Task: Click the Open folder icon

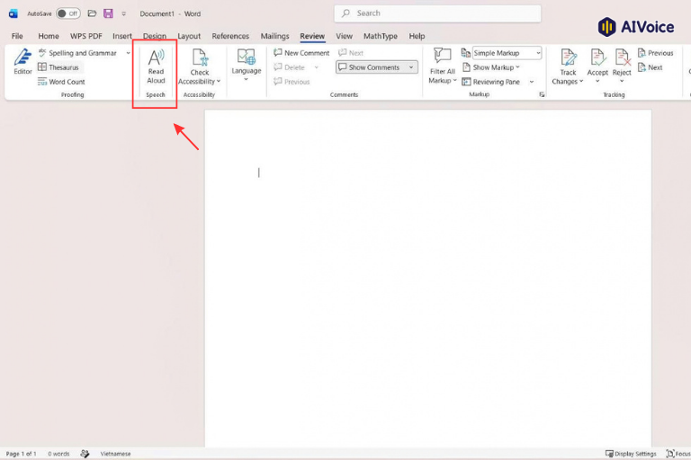Action: 92,13
